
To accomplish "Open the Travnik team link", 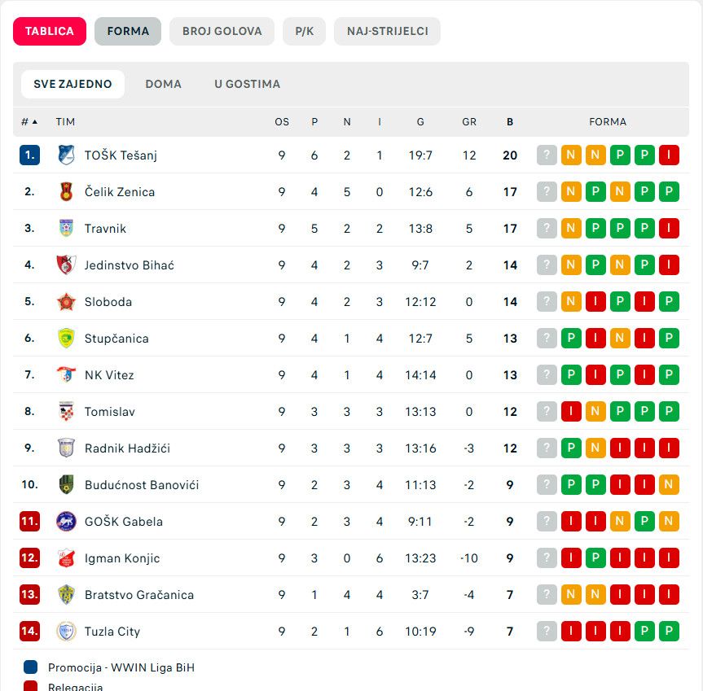I will [105, 228].
